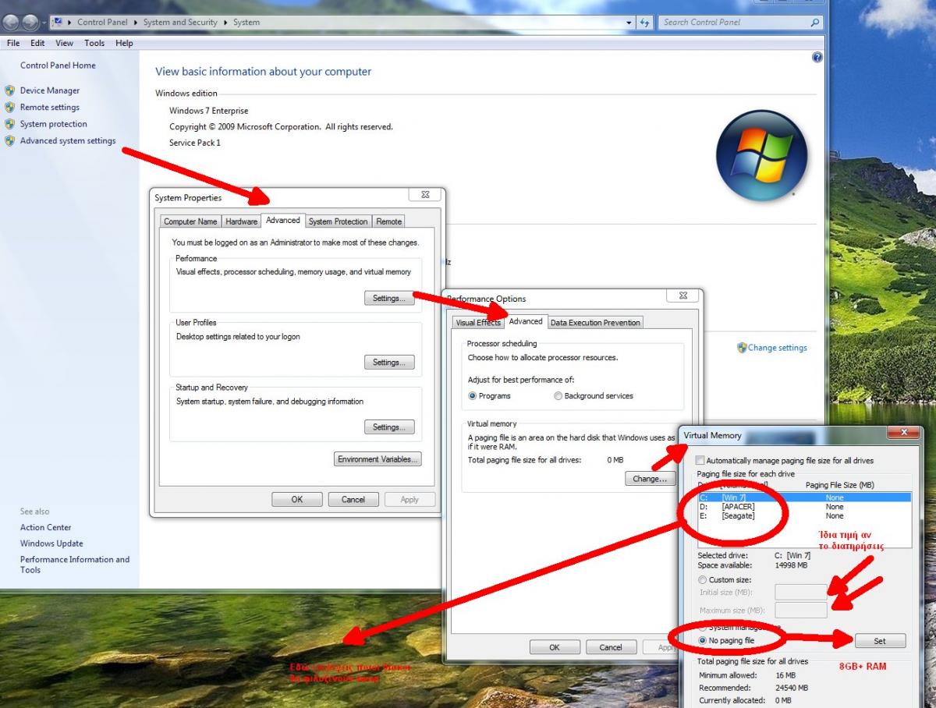The image size is (936, 708).
Task: Click the Service Pack 1 text
Action: (195, 143)
